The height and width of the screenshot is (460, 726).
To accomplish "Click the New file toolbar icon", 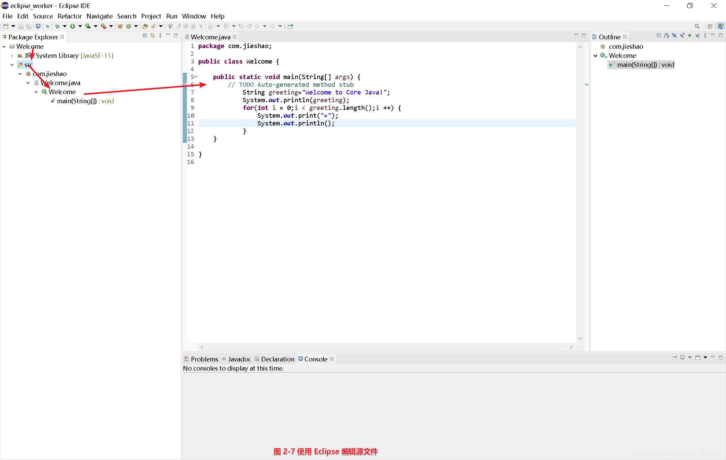I will coord(6,26).
